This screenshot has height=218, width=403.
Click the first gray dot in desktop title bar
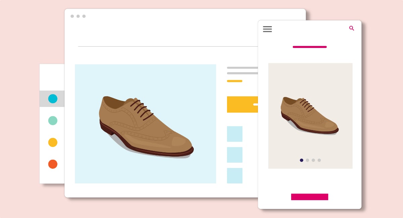point(72,16)
